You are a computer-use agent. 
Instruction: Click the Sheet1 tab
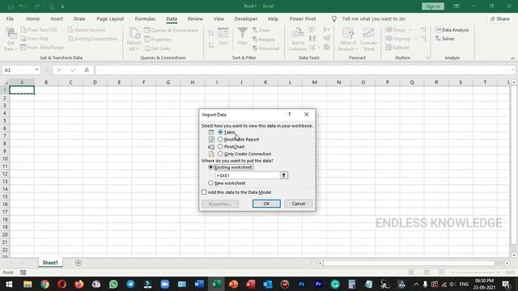[50, 263]
